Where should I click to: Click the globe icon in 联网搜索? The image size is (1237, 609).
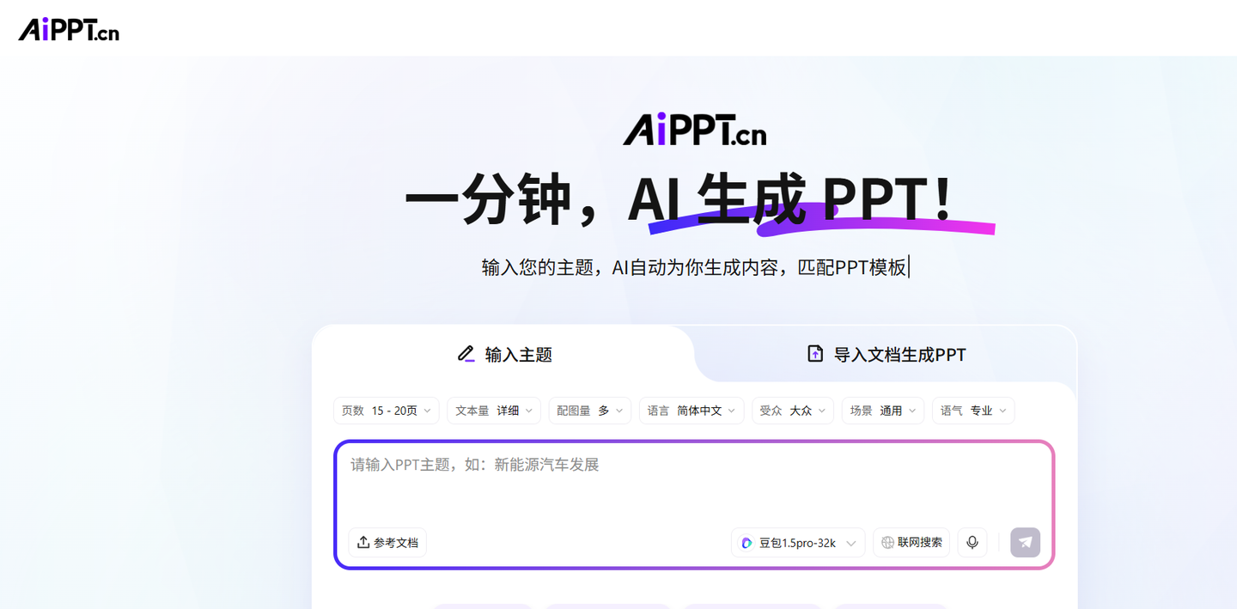click(x=887, y=542)
